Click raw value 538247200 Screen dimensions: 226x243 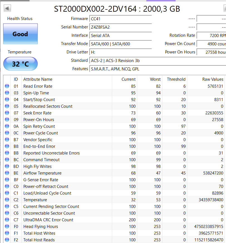(x=213, y=173)
